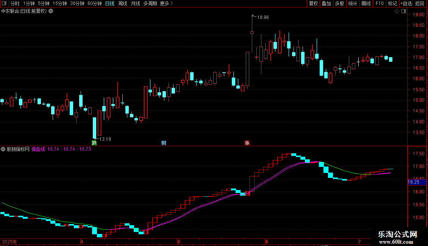Open the F10 company info
Viewport: 428px width, 246px height.
pyautogui.click(x=380, y=3)
